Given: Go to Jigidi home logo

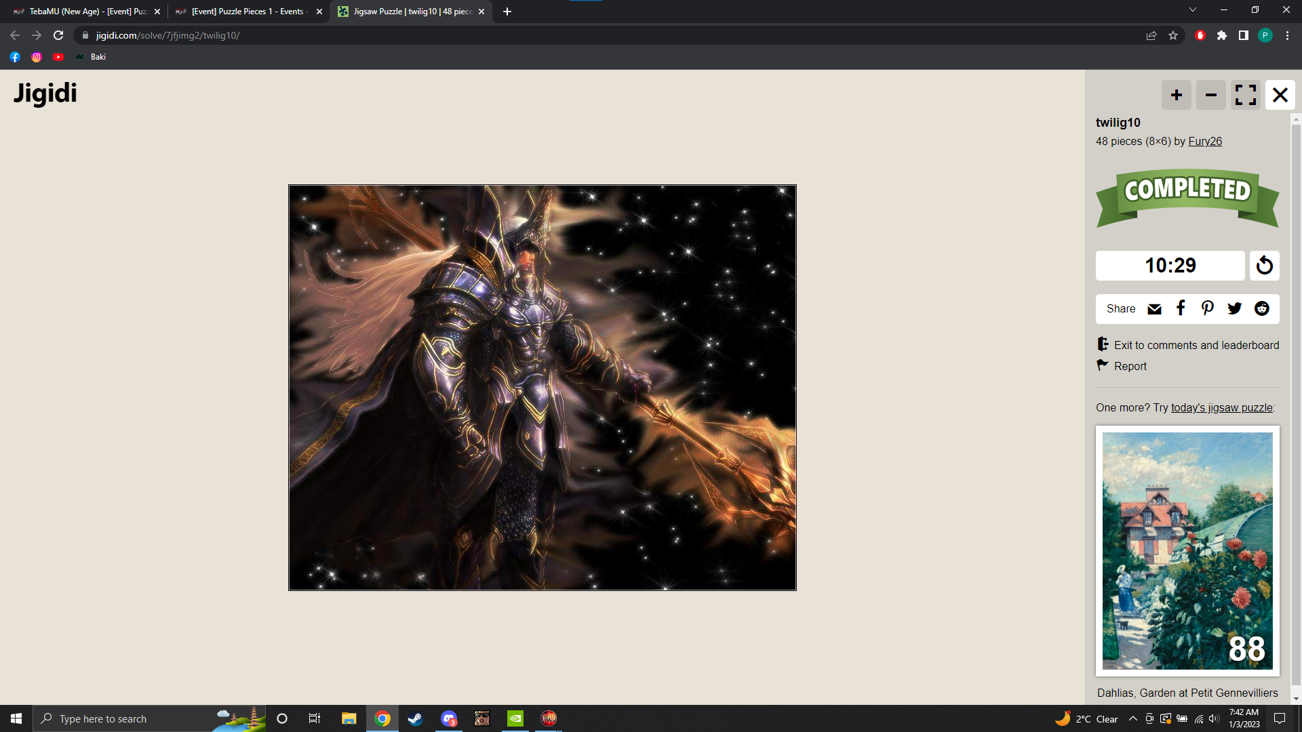Looking at the screenshot, I should tap(45, 93).
